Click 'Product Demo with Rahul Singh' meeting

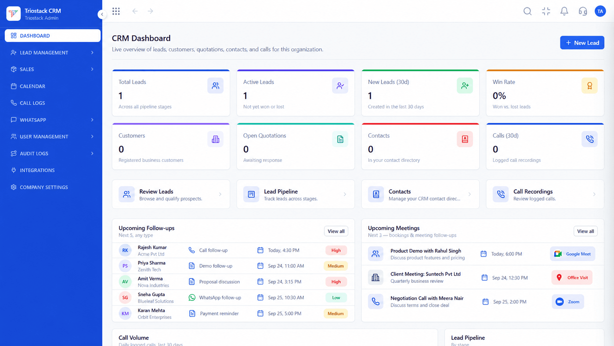426,251
